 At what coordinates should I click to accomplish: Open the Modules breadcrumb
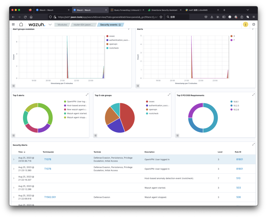[x=62, y=25]
